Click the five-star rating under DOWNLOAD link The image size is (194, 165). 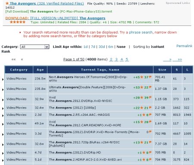tap(18, 22)
